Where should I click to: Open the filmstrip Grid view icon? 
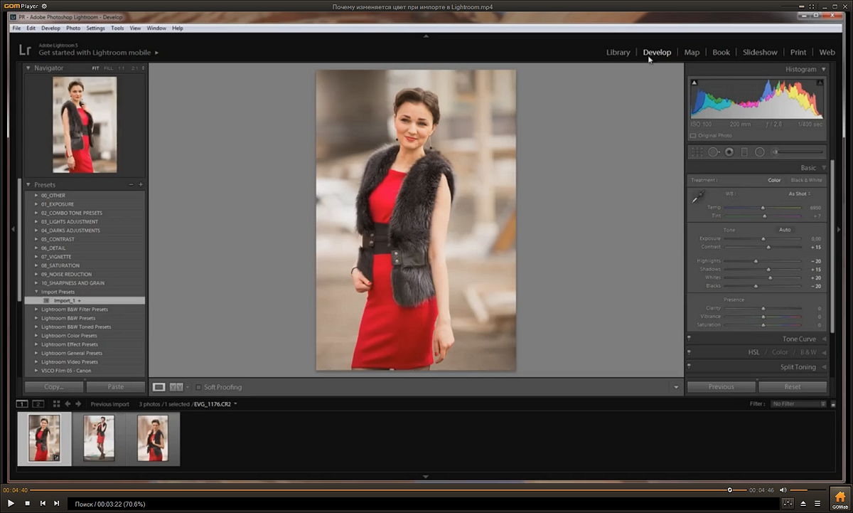(56, 404)
